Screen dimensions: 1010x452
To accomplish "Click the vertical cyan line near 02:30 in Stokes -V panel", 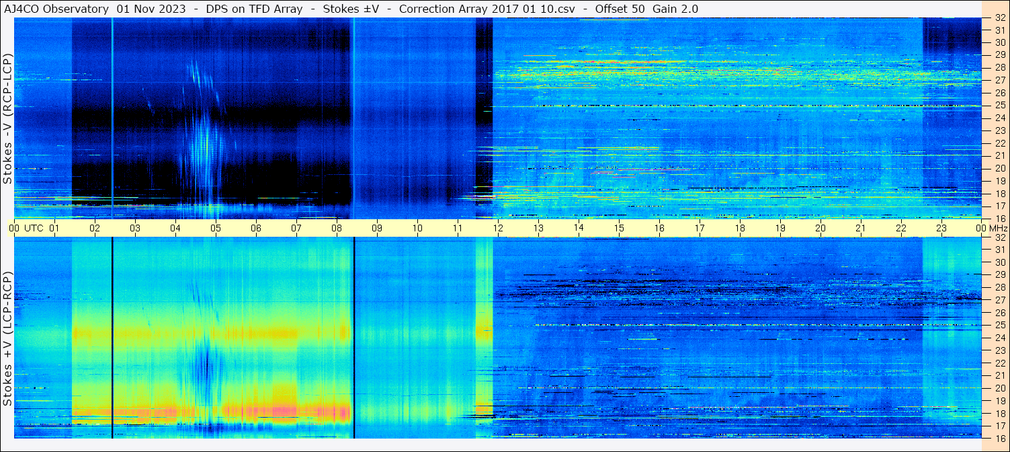I will coord(112,118).
